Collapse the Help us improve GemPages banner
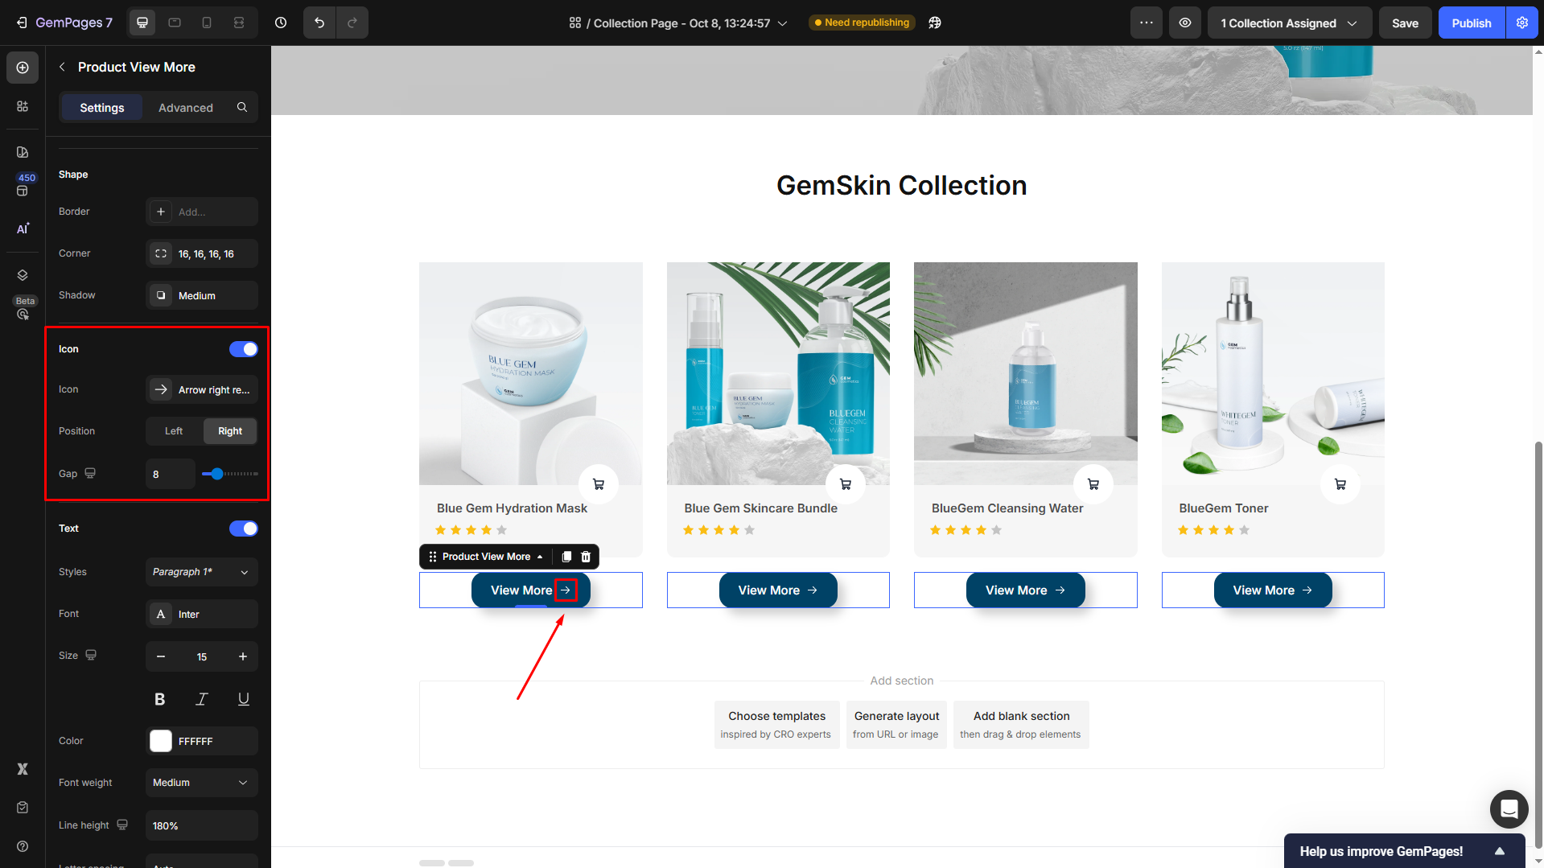Image resolution: width=1544 pixels, height=868 pixels. [1500, 851]
